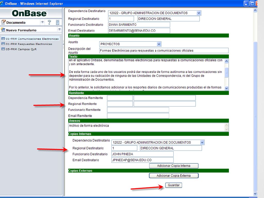This screenshot has width=264, height=198.
Task: Click inside the Texto text area
Action: [146, 75]
